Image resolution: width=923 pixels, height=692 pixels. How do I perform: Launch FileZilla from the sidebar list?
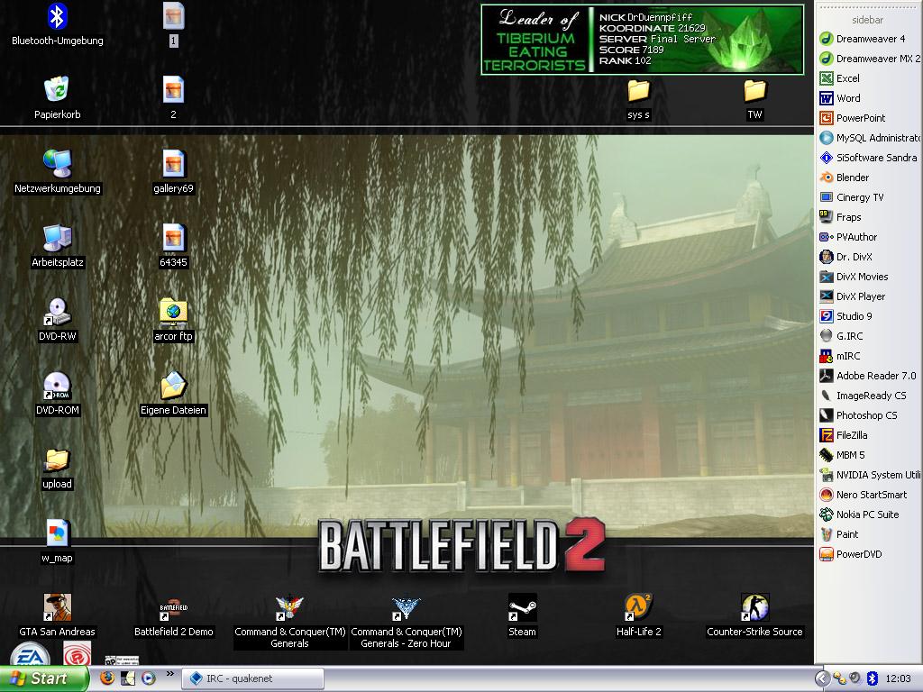click(x=851, y=435)
